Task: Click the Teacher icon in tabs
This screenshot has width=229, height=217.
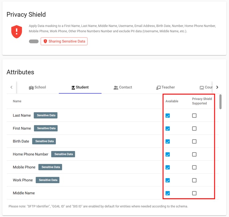Action: tap(158, 87)
